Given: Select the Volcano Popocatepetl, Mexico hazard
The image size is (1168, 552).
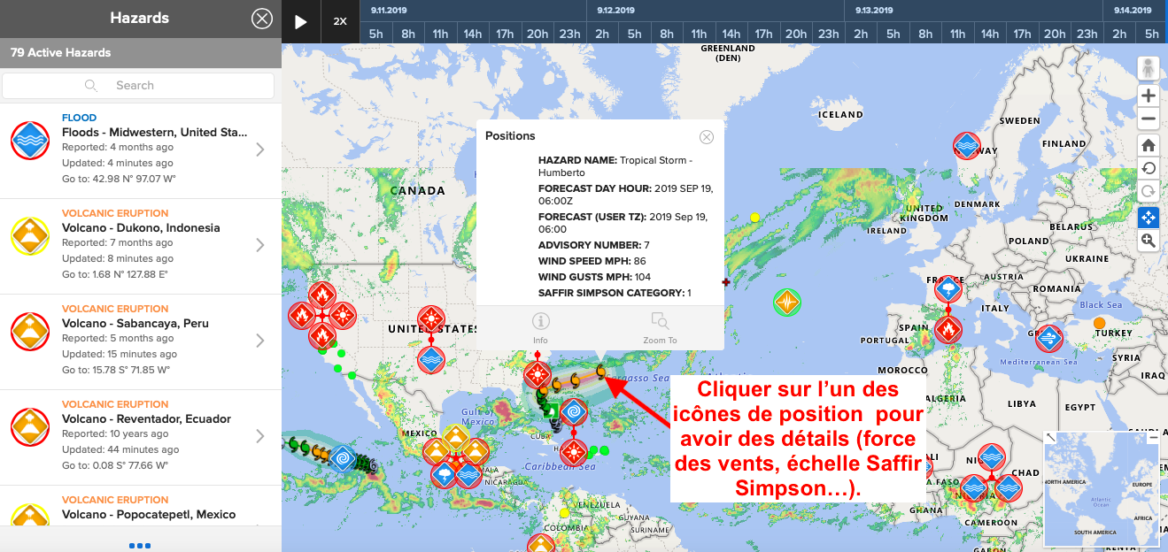Looking at the screenshot, I should point(149,514).
